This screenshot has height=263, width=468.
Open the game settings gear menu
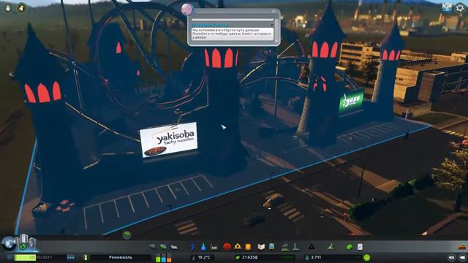(x=460, y=8)
